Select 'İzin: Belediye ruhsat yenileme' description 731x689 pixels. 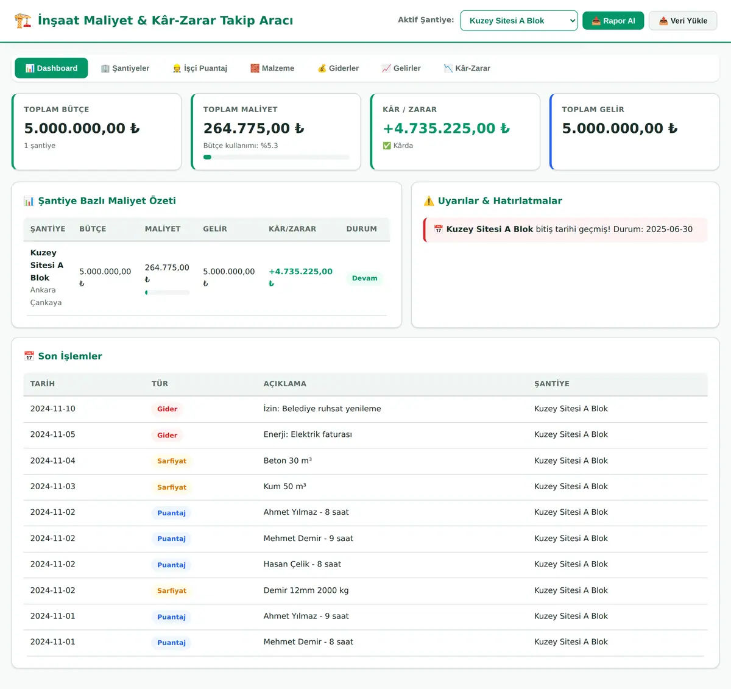point(322,409)
